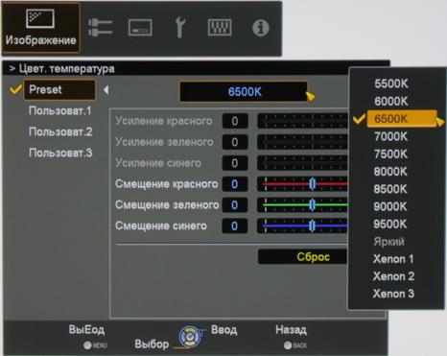The image size is (447, 356).
Task: Choose the highlighted 6500K option
Action: pos(402,119)
